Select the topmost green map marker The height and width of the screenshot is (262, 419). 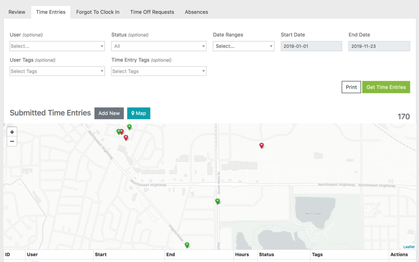129,127
